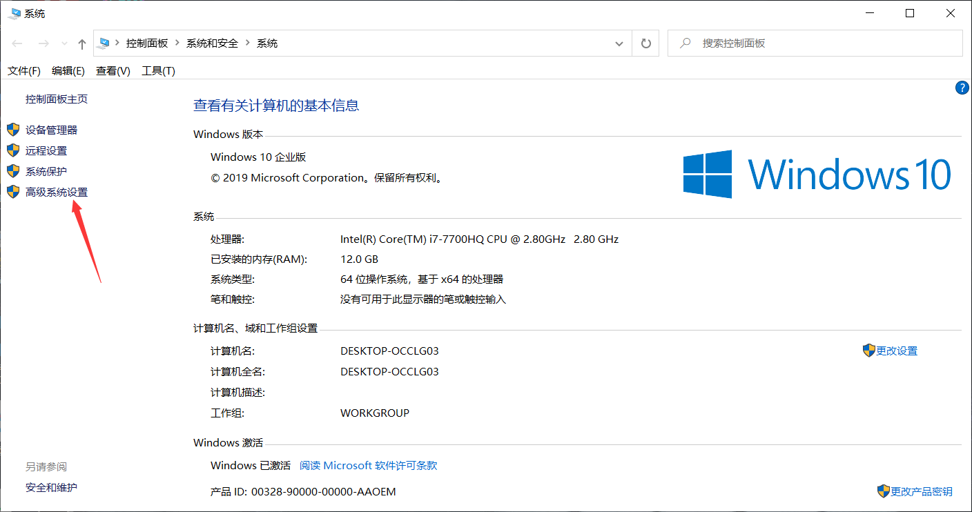Image resolution: width=972 pixels, height=512 pixels.
Task: Click the system window title icon
Action: (14, 13)
